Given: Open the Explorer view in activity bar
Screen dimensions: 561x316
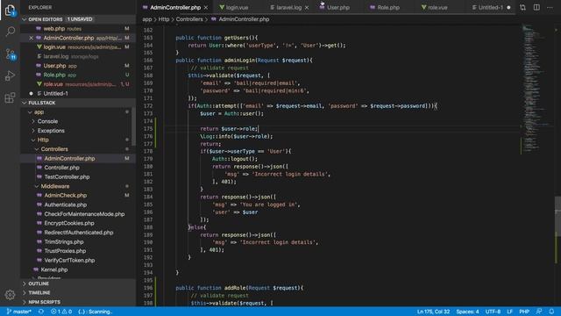Looking at the screenshot, I should [10, 10].
